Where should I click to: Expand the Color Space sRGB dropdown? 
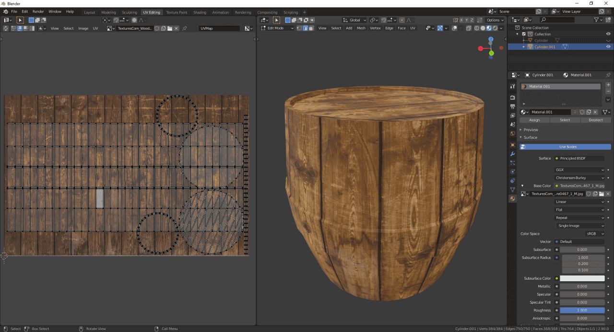595,233
